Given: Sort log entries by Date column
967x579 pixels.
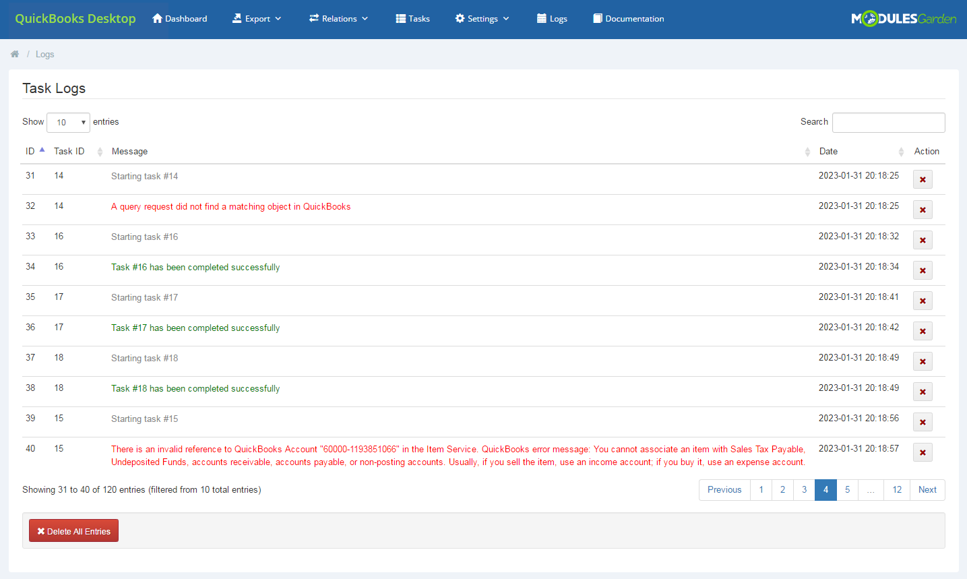Looking at the screenshot, I should click(x=828, y=151).
